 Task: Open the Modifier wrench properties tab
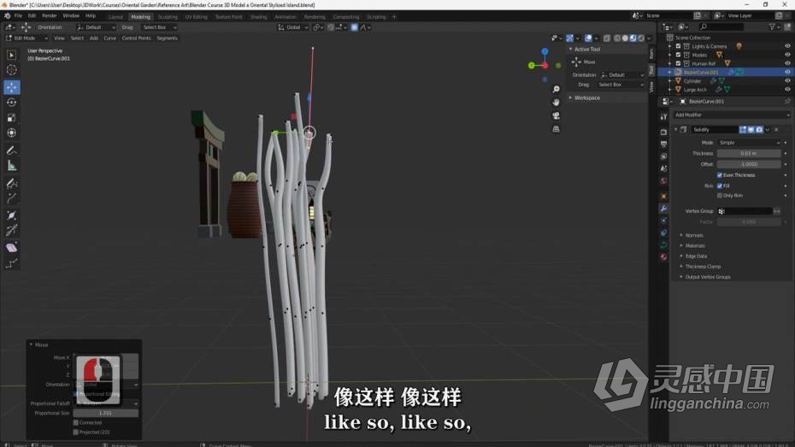point(663,209)
